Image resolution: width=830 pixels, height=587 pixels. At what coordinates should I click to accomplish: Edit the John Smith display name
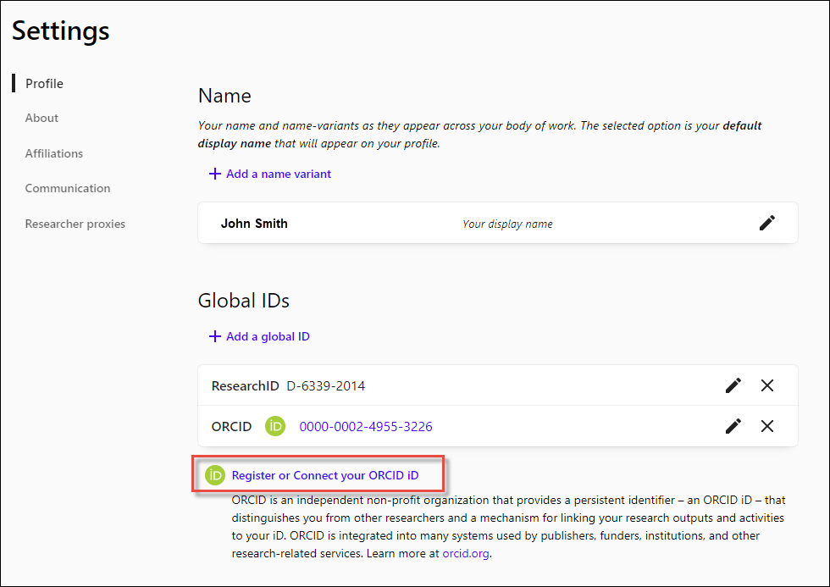tap(766, 223)
